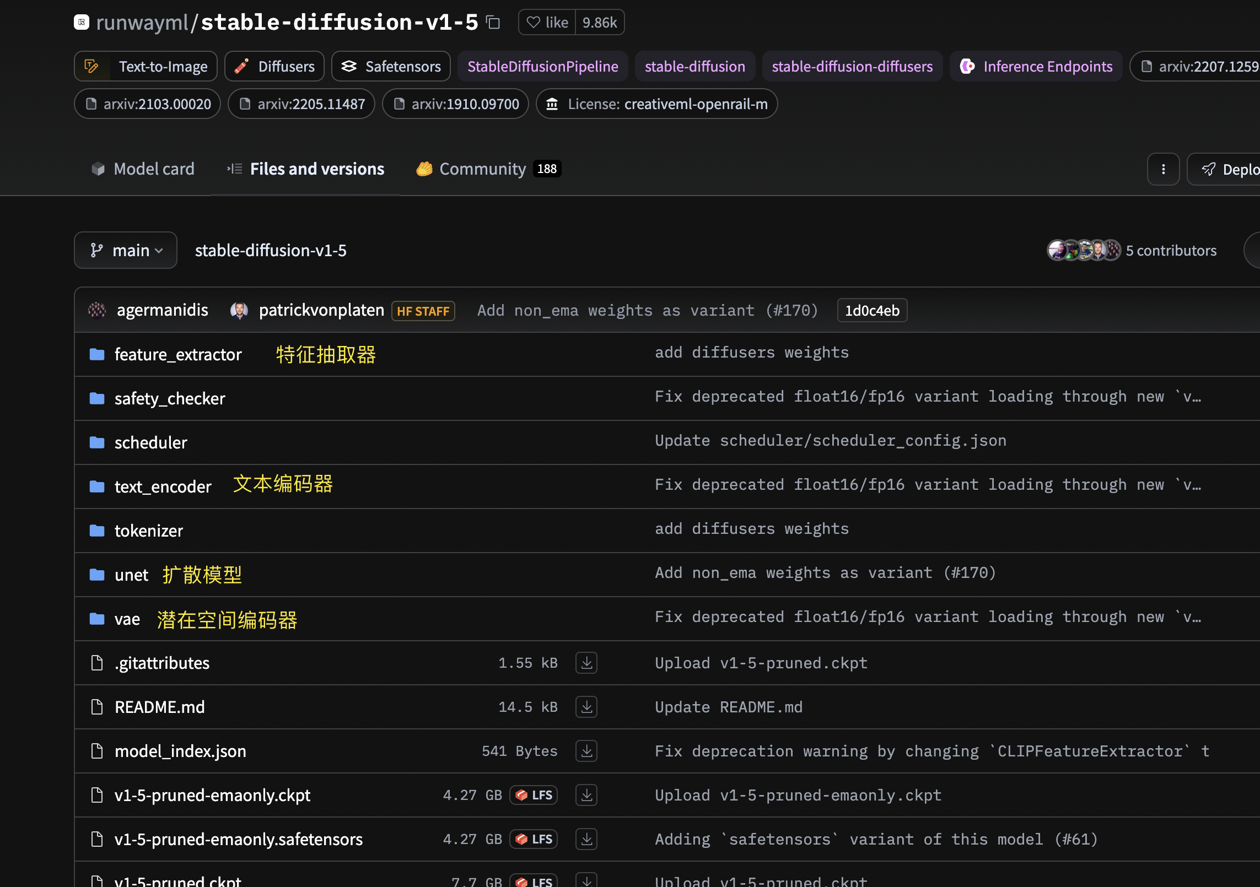The image size is (1260, 887).
Task: Download v1-5-pruned-emaonly.safetensors via arrow icon
Action: tap(586, 839)
